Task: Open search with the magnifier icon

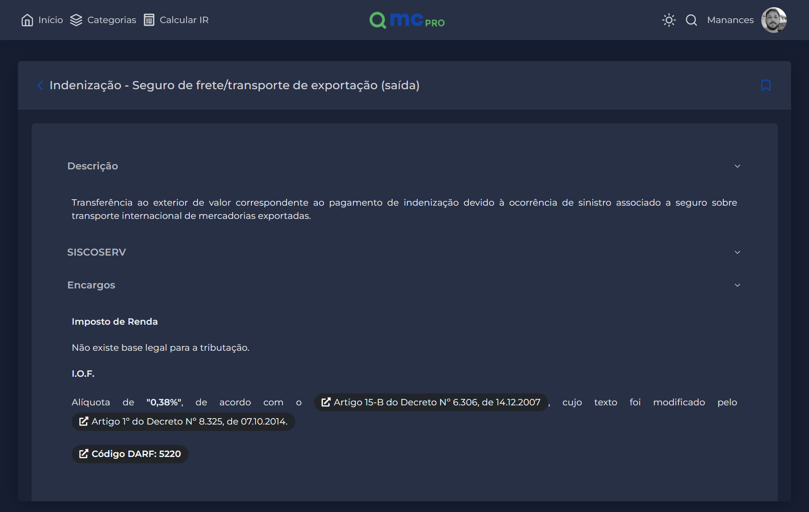Action: point(691,20)
